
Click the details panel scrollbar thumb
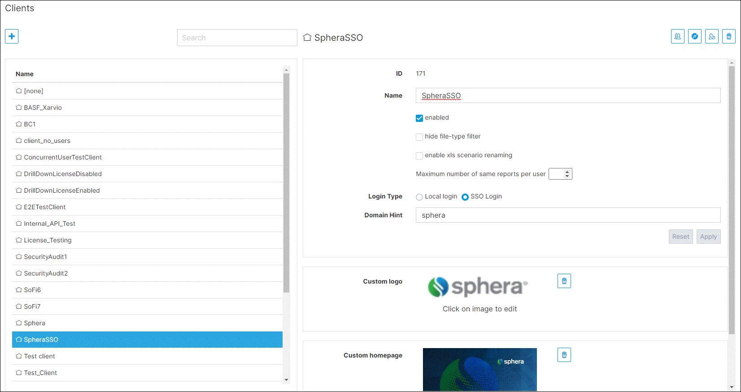[732, 200]
